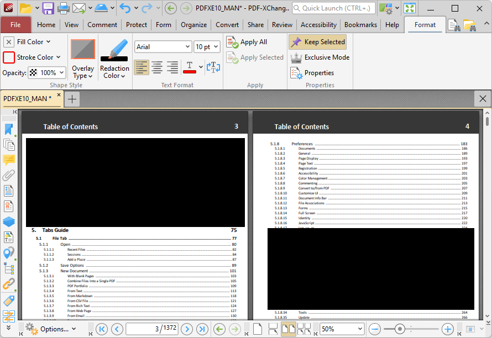This screenshot has height=338, width=492.
Task: Click Find binoculars icon in ribbon corner
Action: tap(454, 25)
